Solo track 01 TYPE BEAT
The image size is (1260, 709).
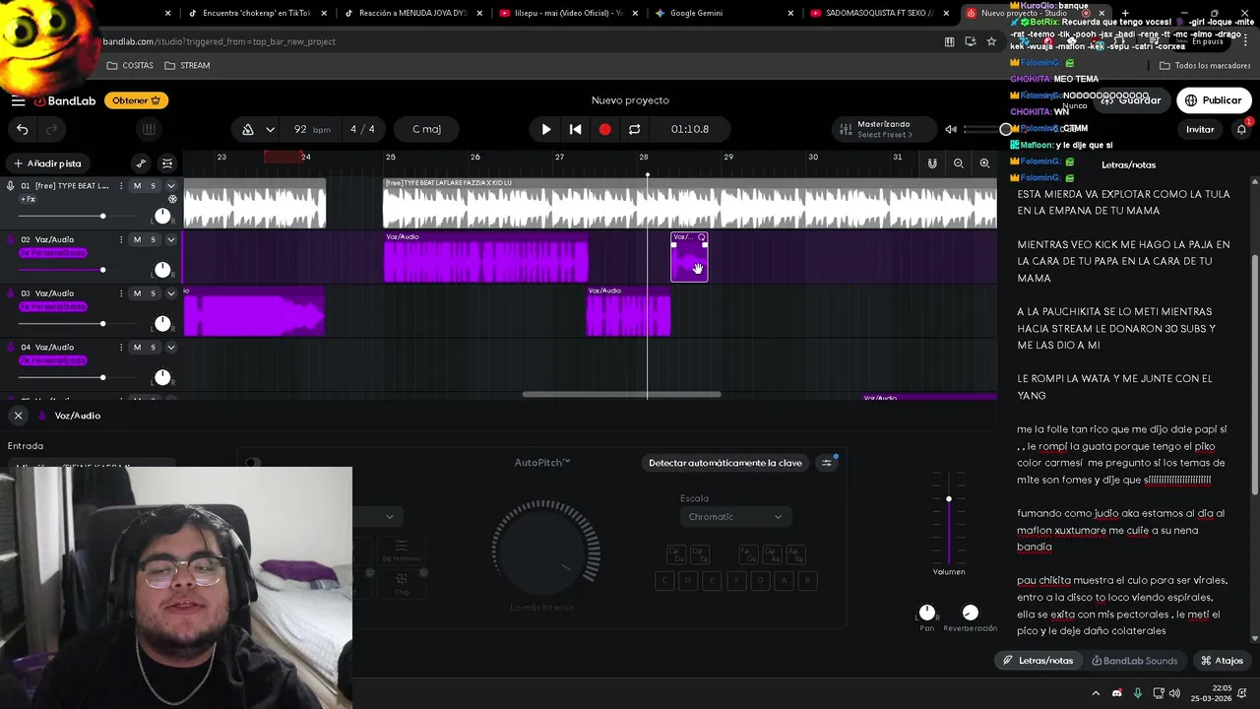154,186
